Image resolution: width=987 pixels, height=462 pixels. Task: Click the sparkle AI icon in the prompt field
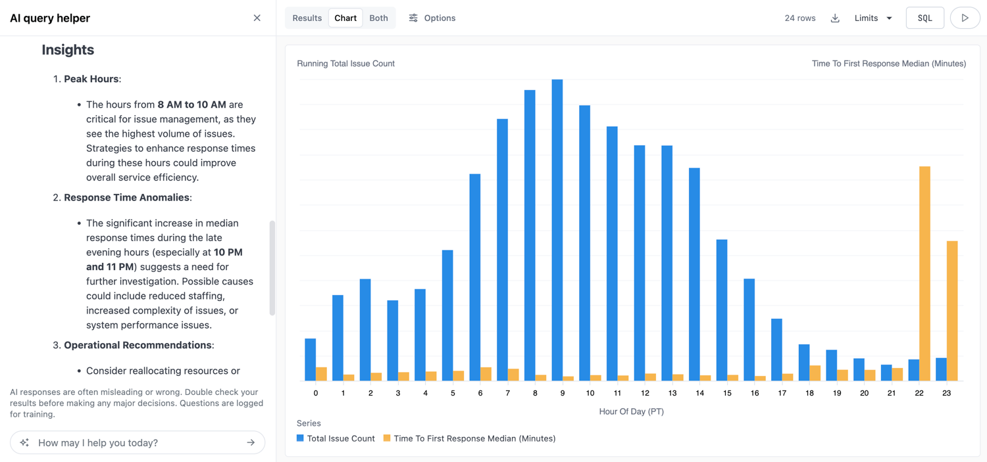(24, 442)
